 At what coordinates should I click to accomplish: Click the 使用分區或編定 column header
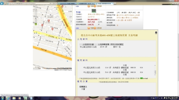pos(117,44)
